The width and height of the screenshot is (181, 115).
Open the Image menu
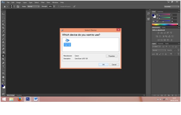(18, 2)
